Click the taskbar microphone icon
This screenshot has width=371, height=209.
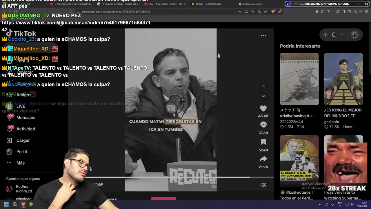click(332, 205)
